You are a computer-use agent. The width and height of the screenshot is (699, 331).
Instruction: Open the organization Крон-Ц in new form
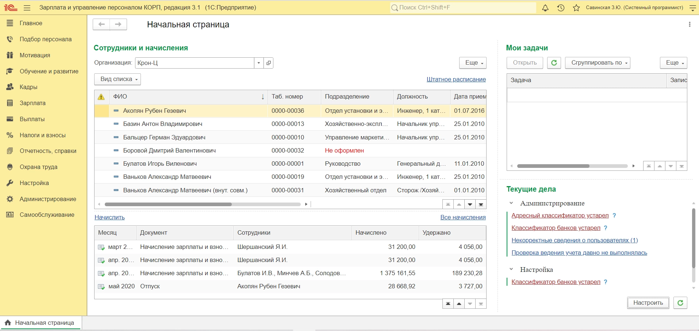[x=269, y=63]
